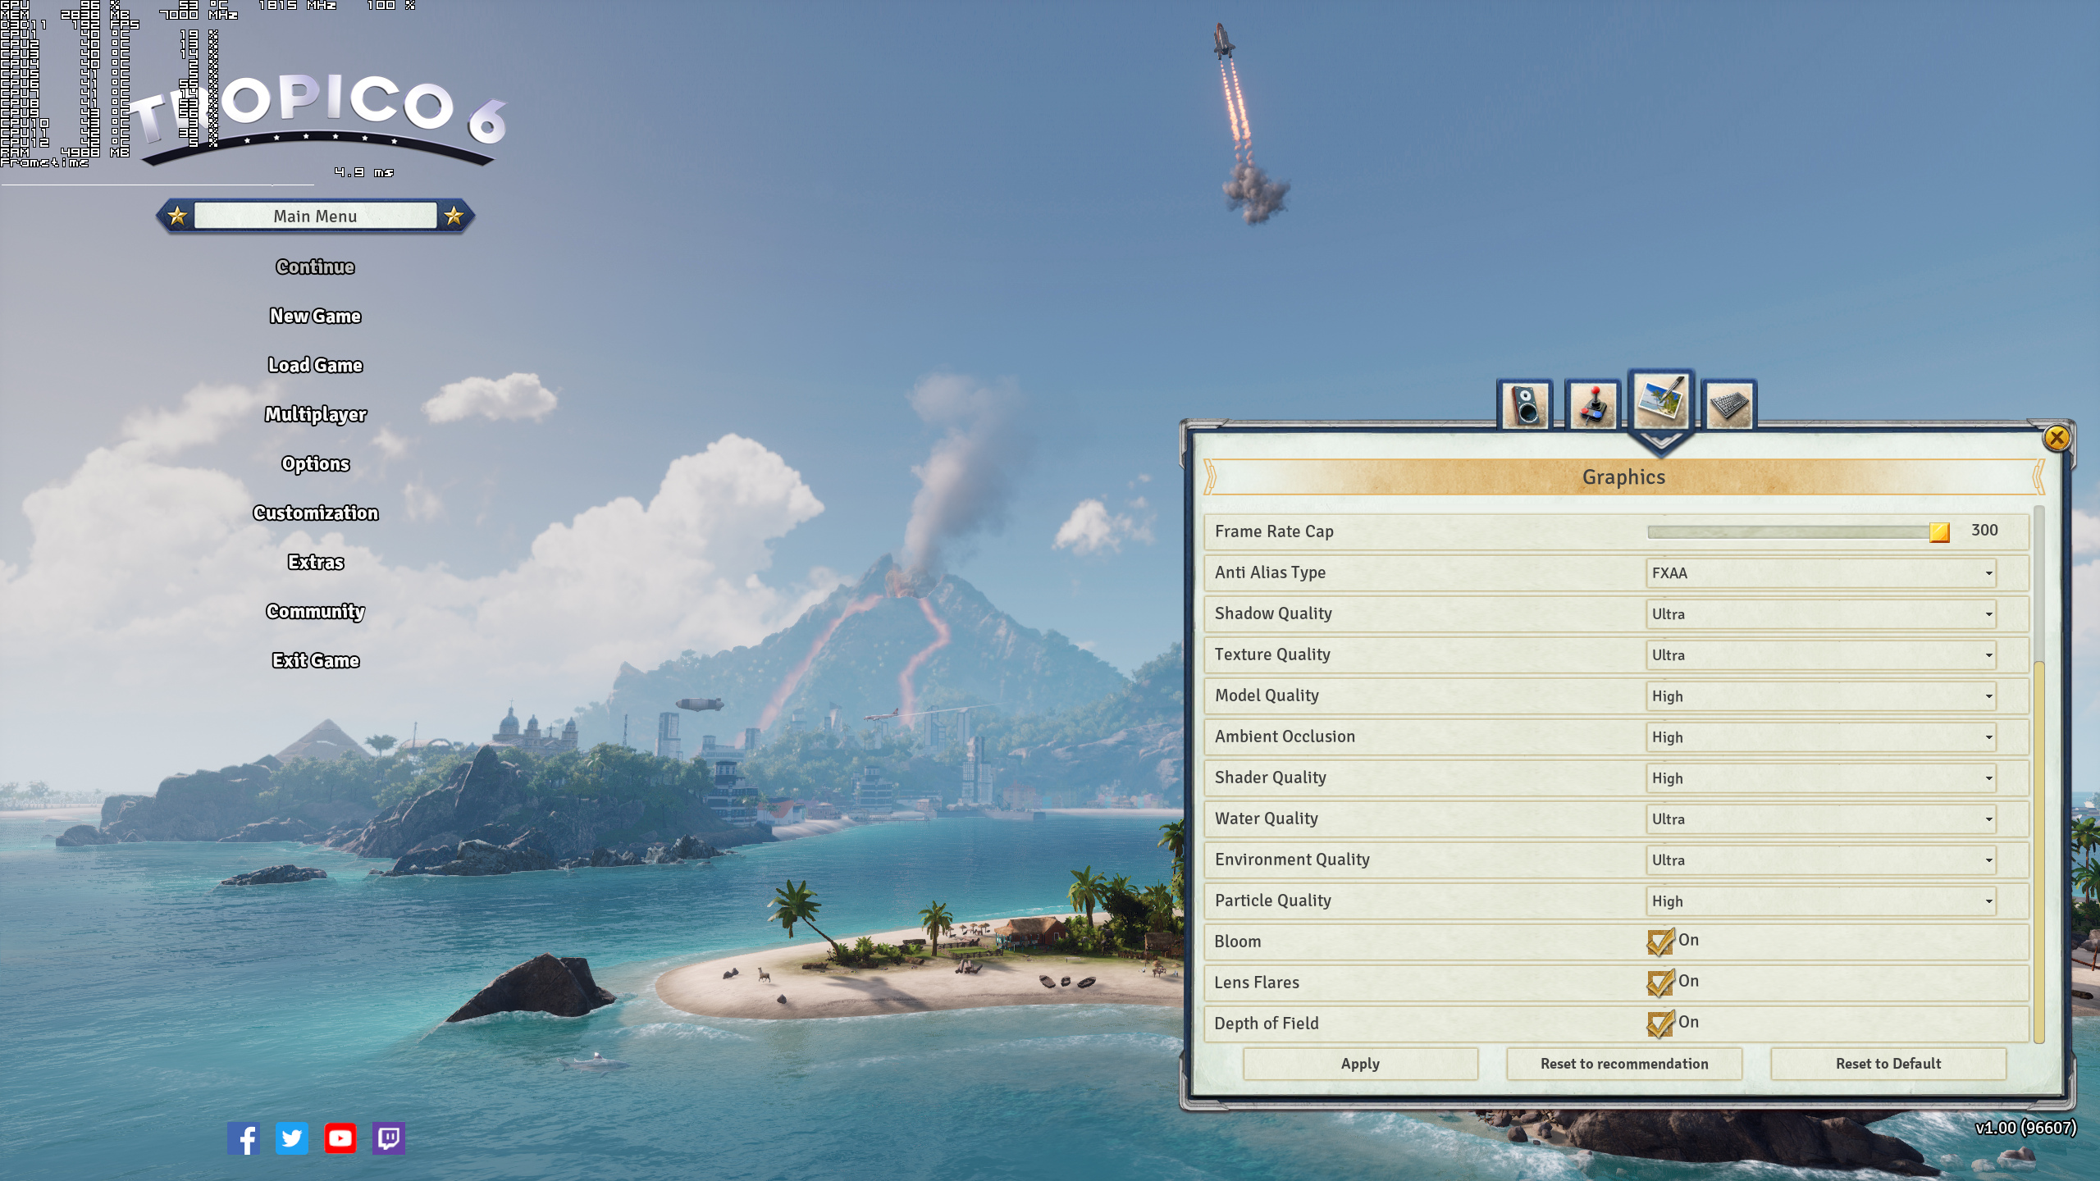Image resolution: width=2100 pixels, height=1181 pixels.
Task: Click the YouTube social media icon
Action: tap(340, 1138)
